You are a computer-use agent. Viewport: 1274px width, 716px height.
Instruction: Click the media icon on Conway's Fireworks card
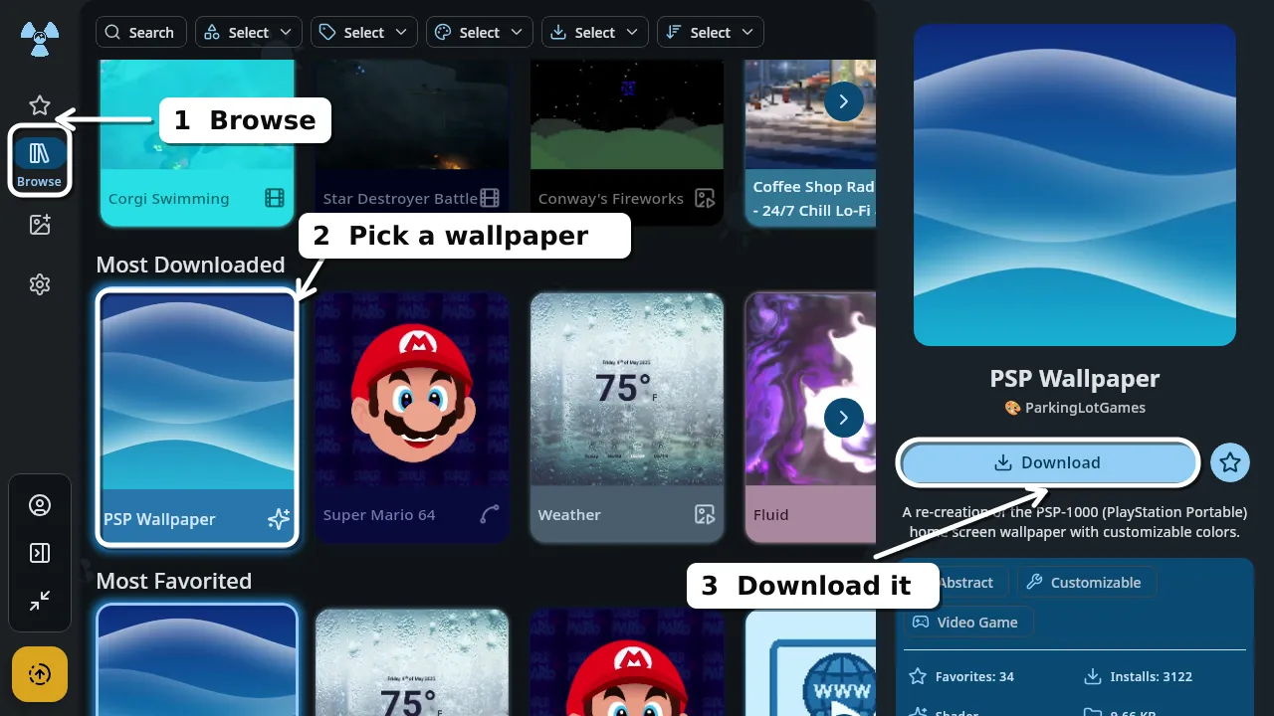coord(705,198)
